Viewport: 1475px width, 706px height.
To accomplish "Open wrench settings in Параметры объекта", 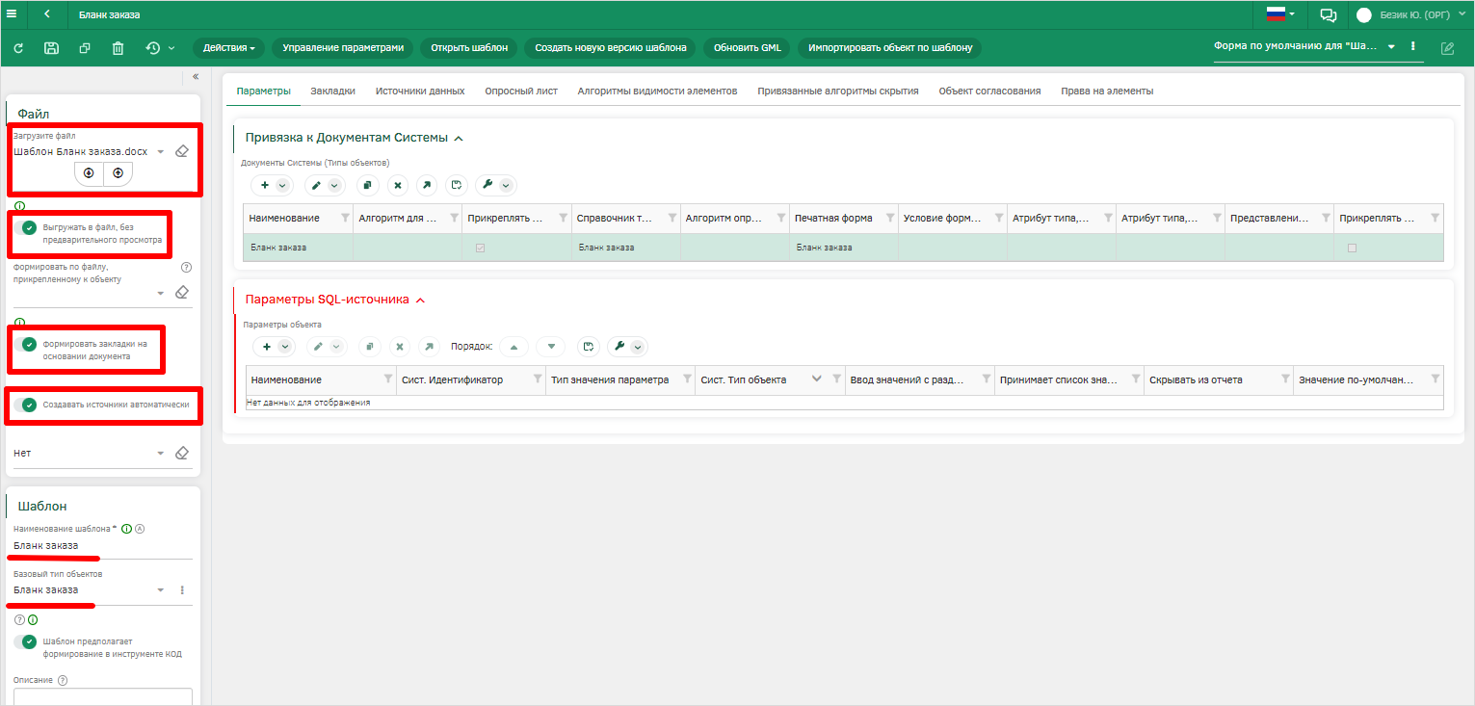I will (x=619, y=347).
